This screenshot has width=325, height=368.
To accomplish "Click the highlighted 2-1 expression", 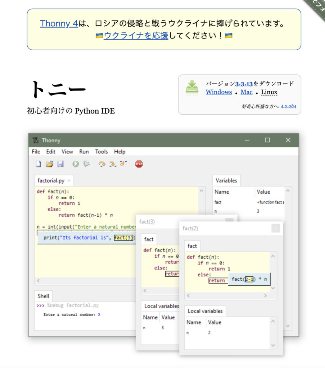I will (249, 279).
